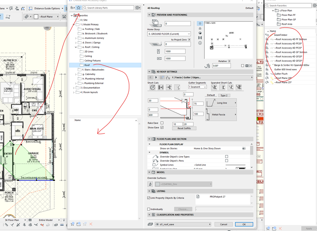Toggle the Favorites star button
Image resolution: width=317 pixels, height=231 pixels.
coord(78,8)
